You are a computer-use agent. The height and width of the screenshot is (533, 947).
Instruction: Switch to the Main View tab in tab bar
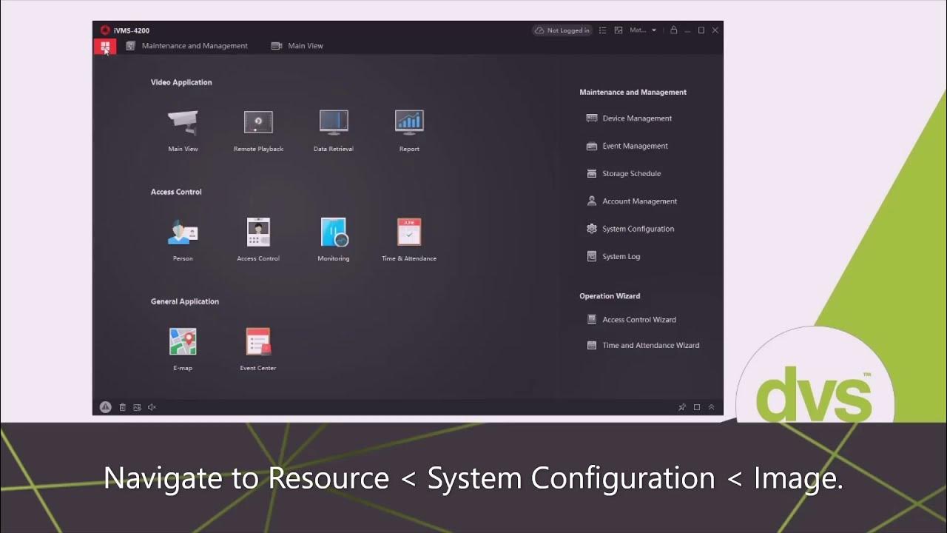point(297,46)
